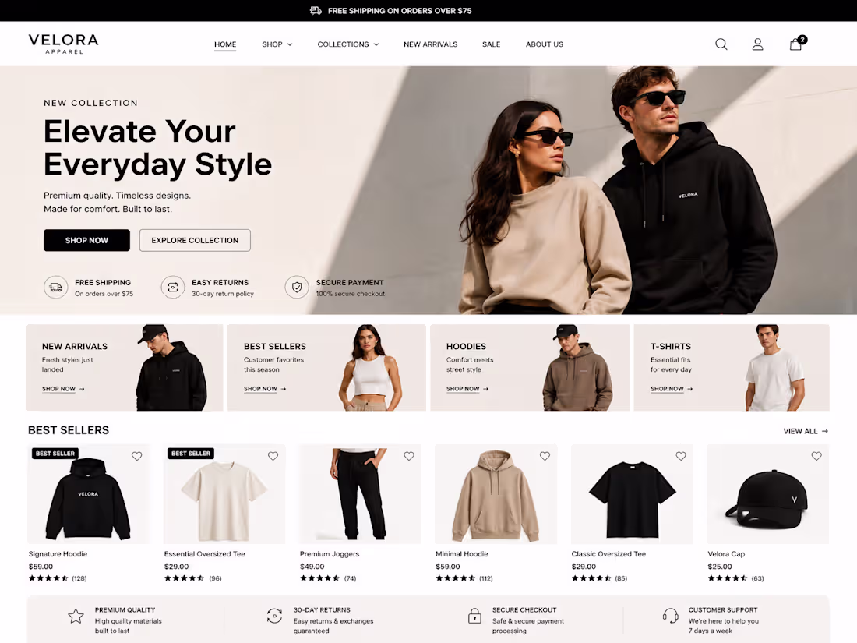Open the Essential Oversized Tee product image

224,494
